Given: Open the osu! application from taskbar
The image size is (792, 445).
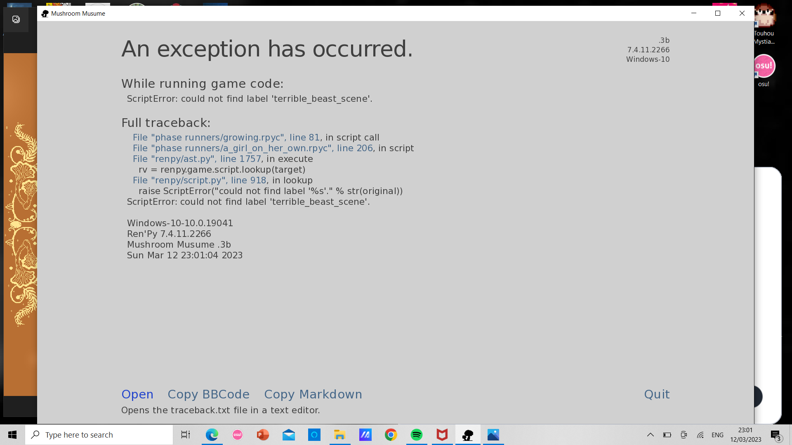Looking at the screenshot, I should point(237,435).
